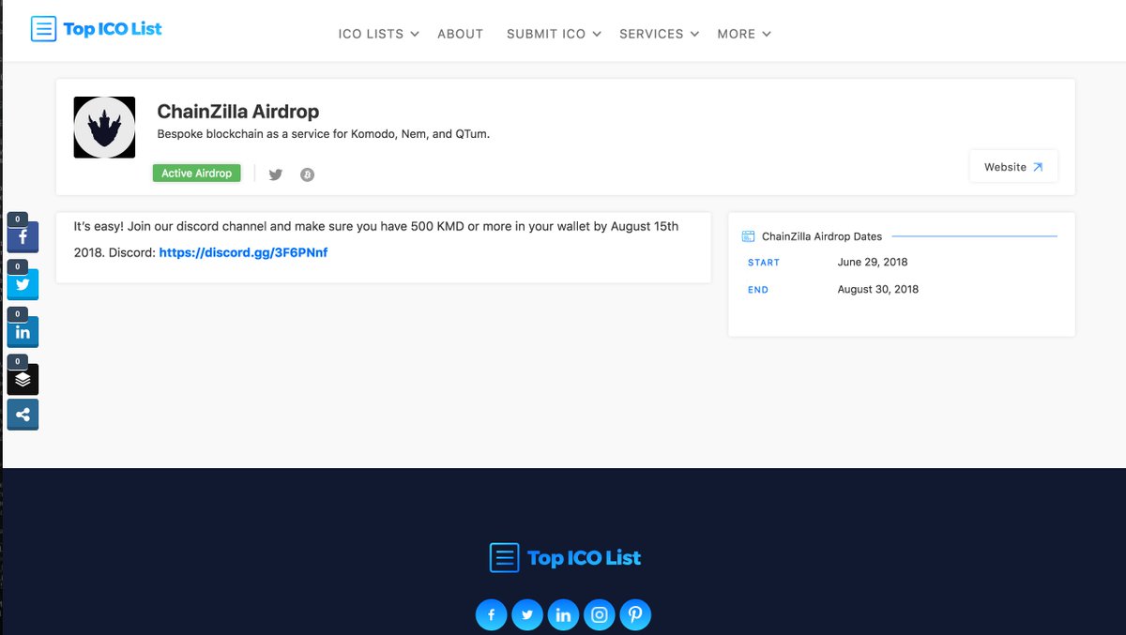The image size is (1126, 635).
Task: Click the END label
Action: 758,290
